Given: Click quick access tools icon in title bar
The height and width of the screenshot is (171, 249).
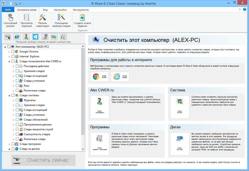Looking at the screenshot, I should tap(16, 3).
